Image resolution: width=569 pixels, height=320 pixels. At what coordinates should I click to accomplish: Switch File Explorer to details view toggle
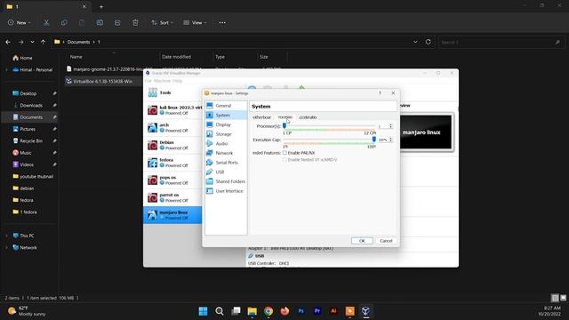(555, 298)
